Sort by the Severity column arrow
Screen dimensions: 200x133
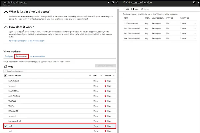pyautogui.click(x=114, y=75)
